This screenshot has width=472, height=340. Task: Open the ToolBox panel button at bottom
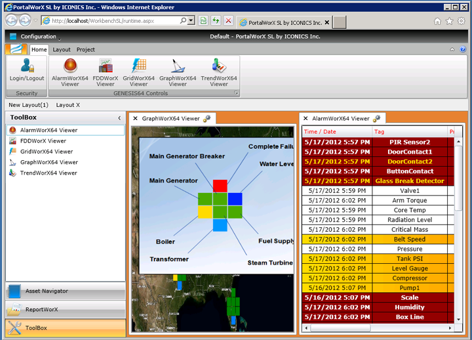pos(66,328)
